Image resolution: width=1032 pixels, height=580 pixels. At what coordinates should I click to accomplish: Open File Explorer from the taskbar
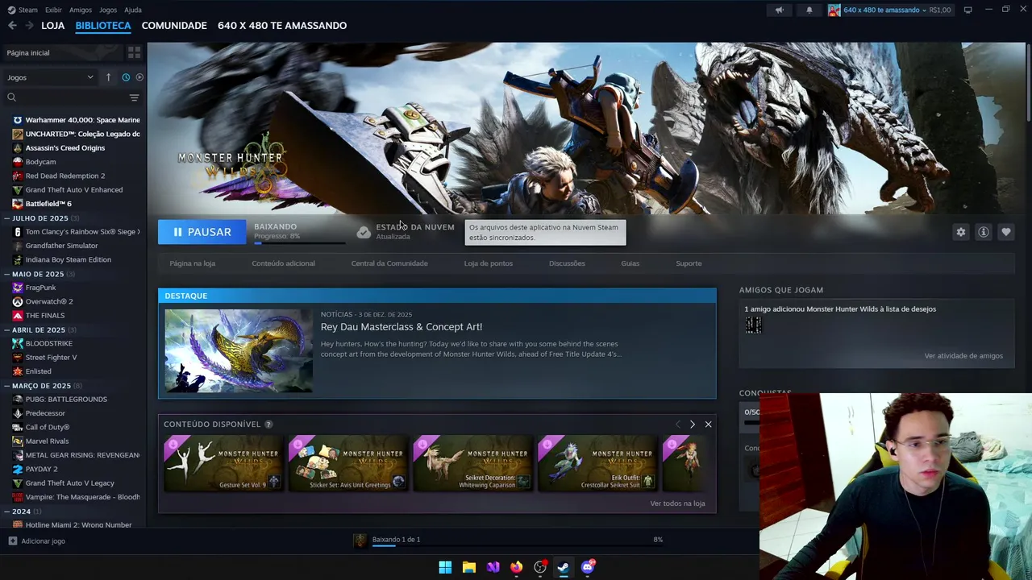(468, 567)
